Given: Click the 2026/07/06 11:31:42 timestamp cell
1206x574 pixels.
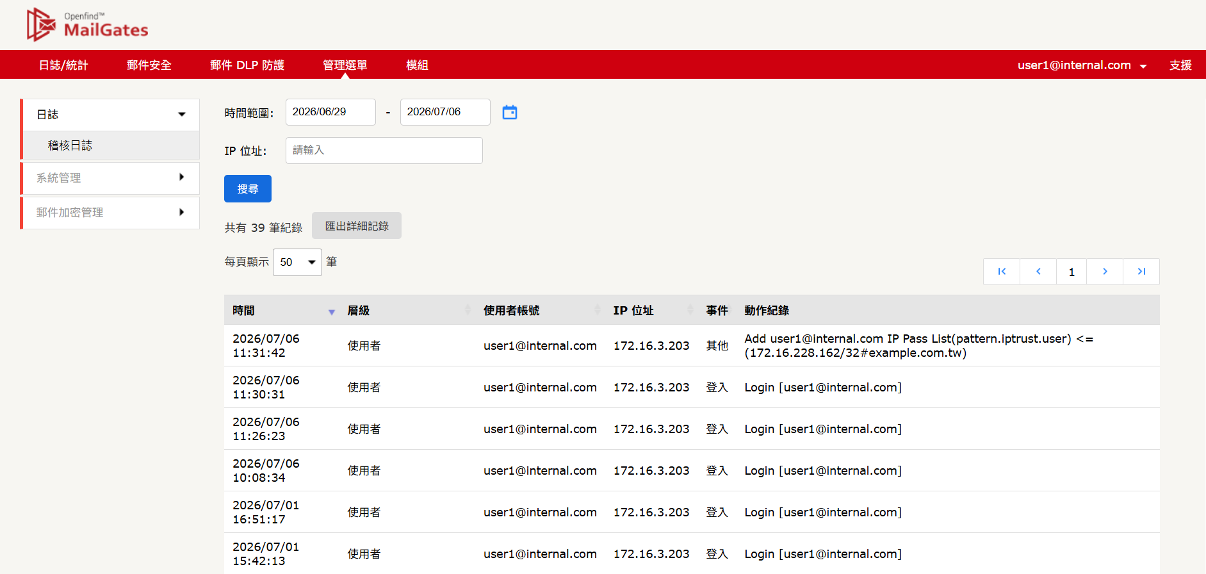Looking at the screenshot, I should point(266,346).
